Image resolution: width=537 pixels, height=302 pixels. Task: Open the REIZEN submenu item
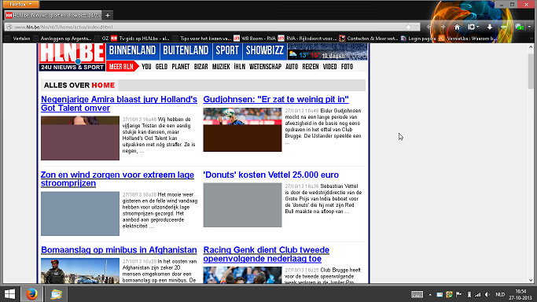(311, 67)
